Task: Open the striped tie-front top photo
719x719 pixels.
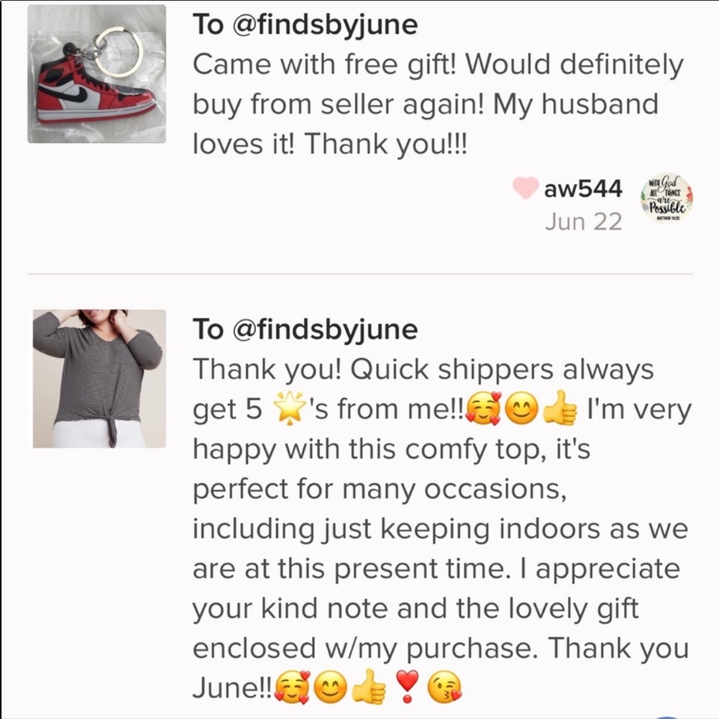Action: pyautogui.click(x=99, y=379)
